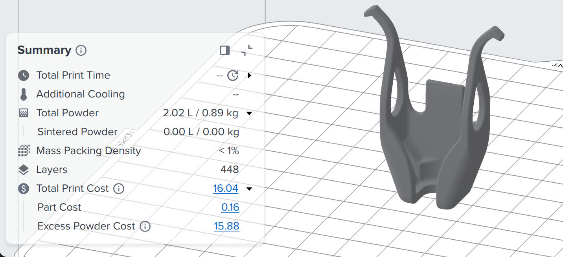Click the 'Total Print Time' label

[x=73, y=75]
